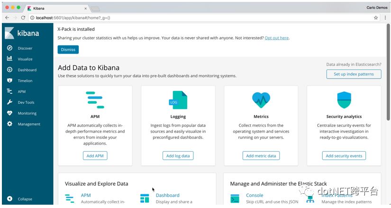Viewport: 391px width, 208px height.
Task: Open a new browser tab
Action: [95, 9]
